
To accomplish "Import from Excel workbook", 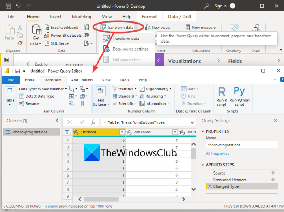I will (x=61, y=28).
